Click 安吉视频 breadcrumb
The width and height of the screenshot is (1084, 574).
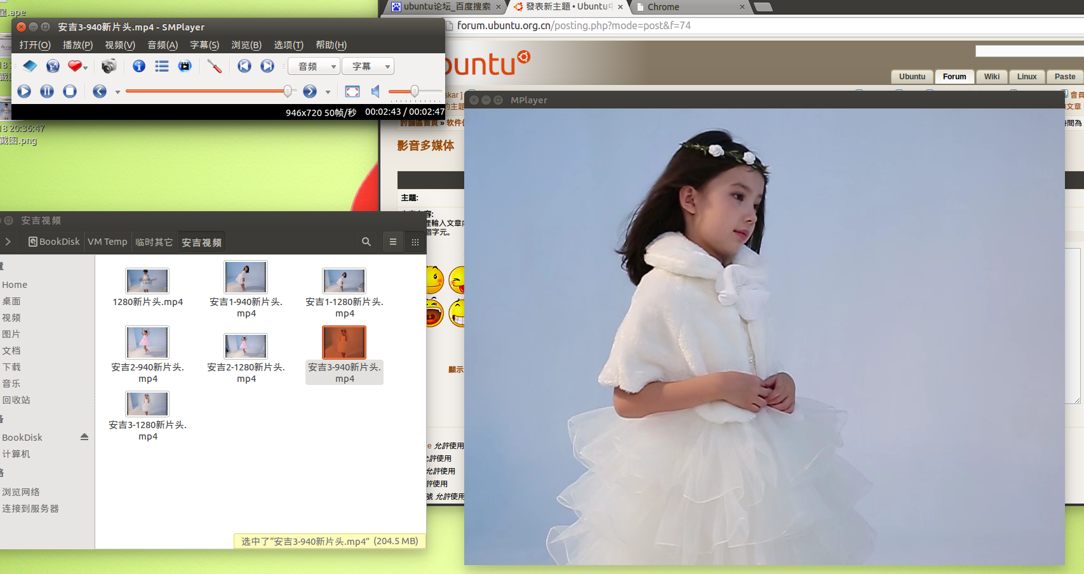tap(201, 242)
